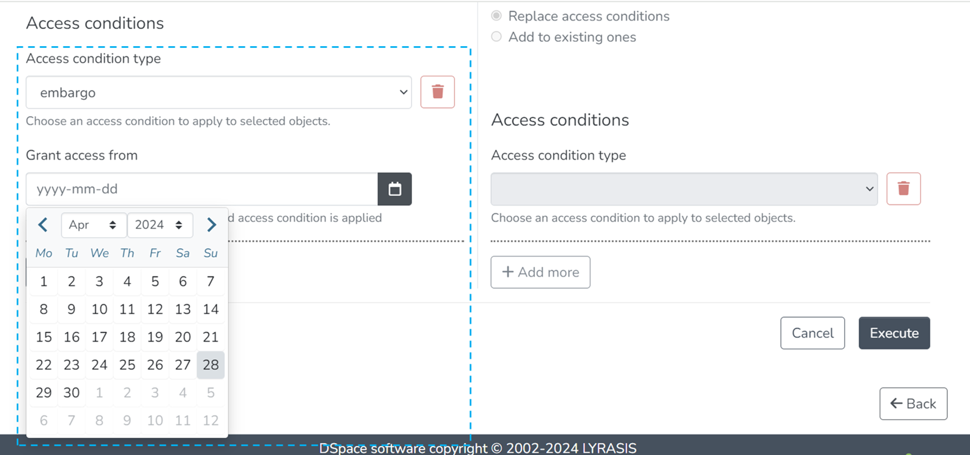Select day 30 in April
This screenshot has height=455, width=970.
pos(71,393)
